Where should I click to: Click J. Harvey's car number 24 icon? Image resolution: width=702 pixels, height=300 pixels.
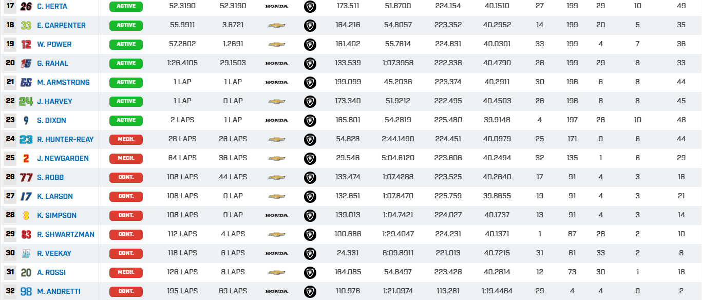pyautogui.click(x=26, y=101)
